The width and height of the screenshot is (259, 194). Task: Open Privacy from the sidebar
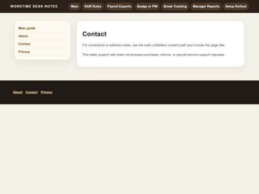pos(24,52)
